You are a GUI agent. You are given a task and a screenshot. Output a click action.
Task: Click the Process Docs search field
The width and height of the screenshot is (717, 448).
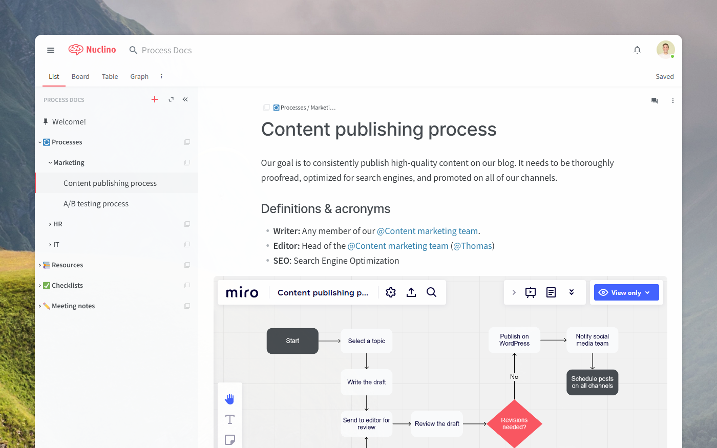point(166,50)
